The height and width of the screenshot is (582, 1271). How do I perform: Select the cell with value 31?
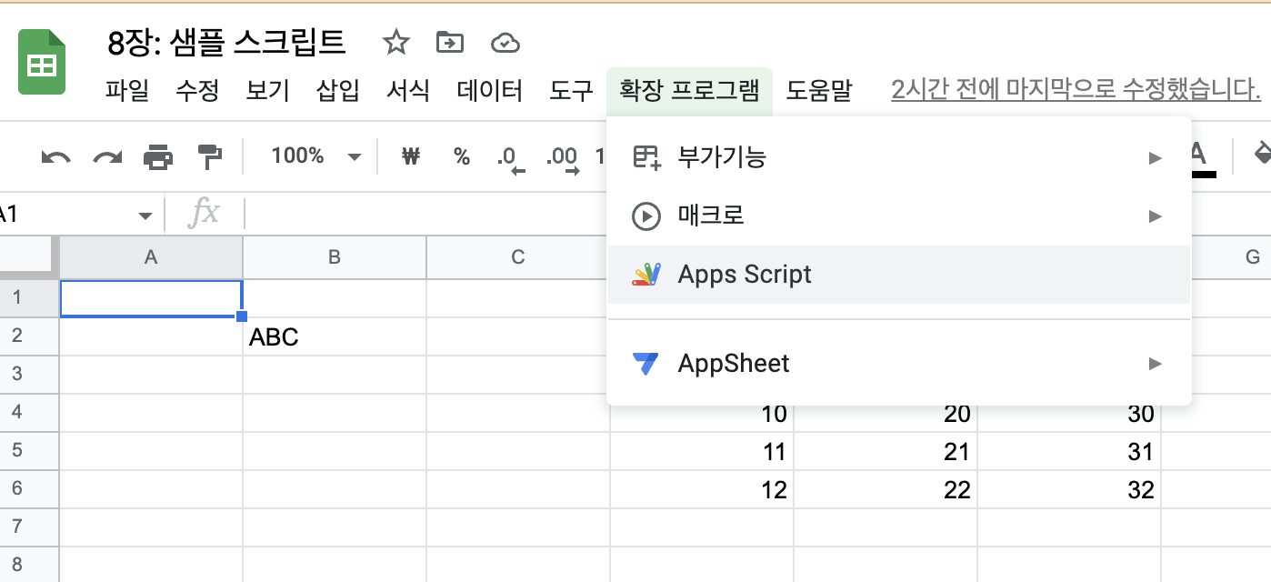pos(1069,451)
